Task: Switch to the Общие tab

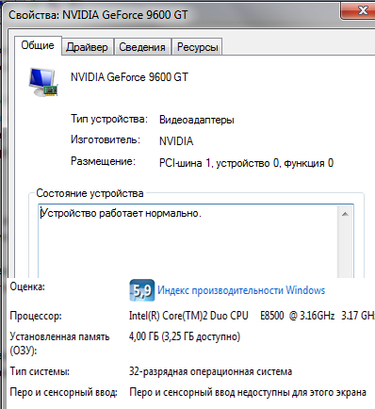Action: tap(38, 46)
